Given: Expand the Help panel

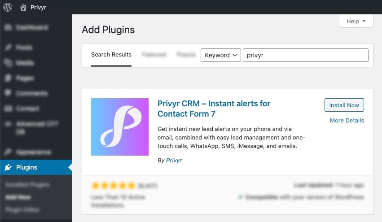Looking at the screenshot, I should (x=356, y=21).
